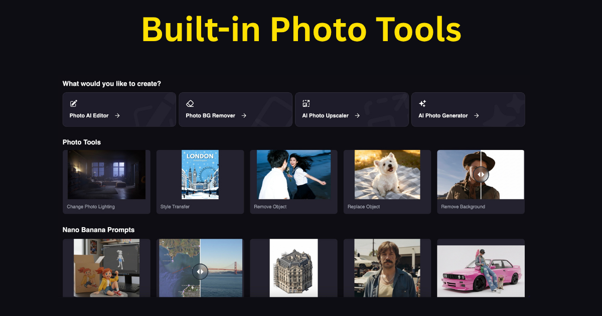
Task: Click the AI Photo Upscaler expand icon
Action: pyautogui.click(x=306, y=104)
